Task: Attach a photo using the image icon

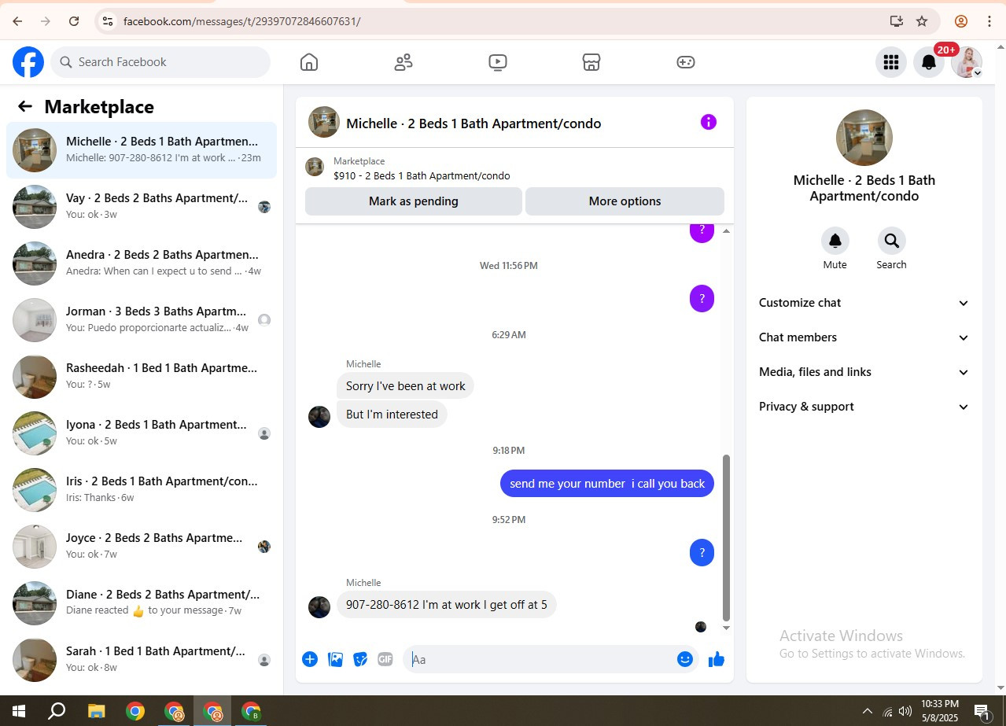Action: [x=335, y=659]
